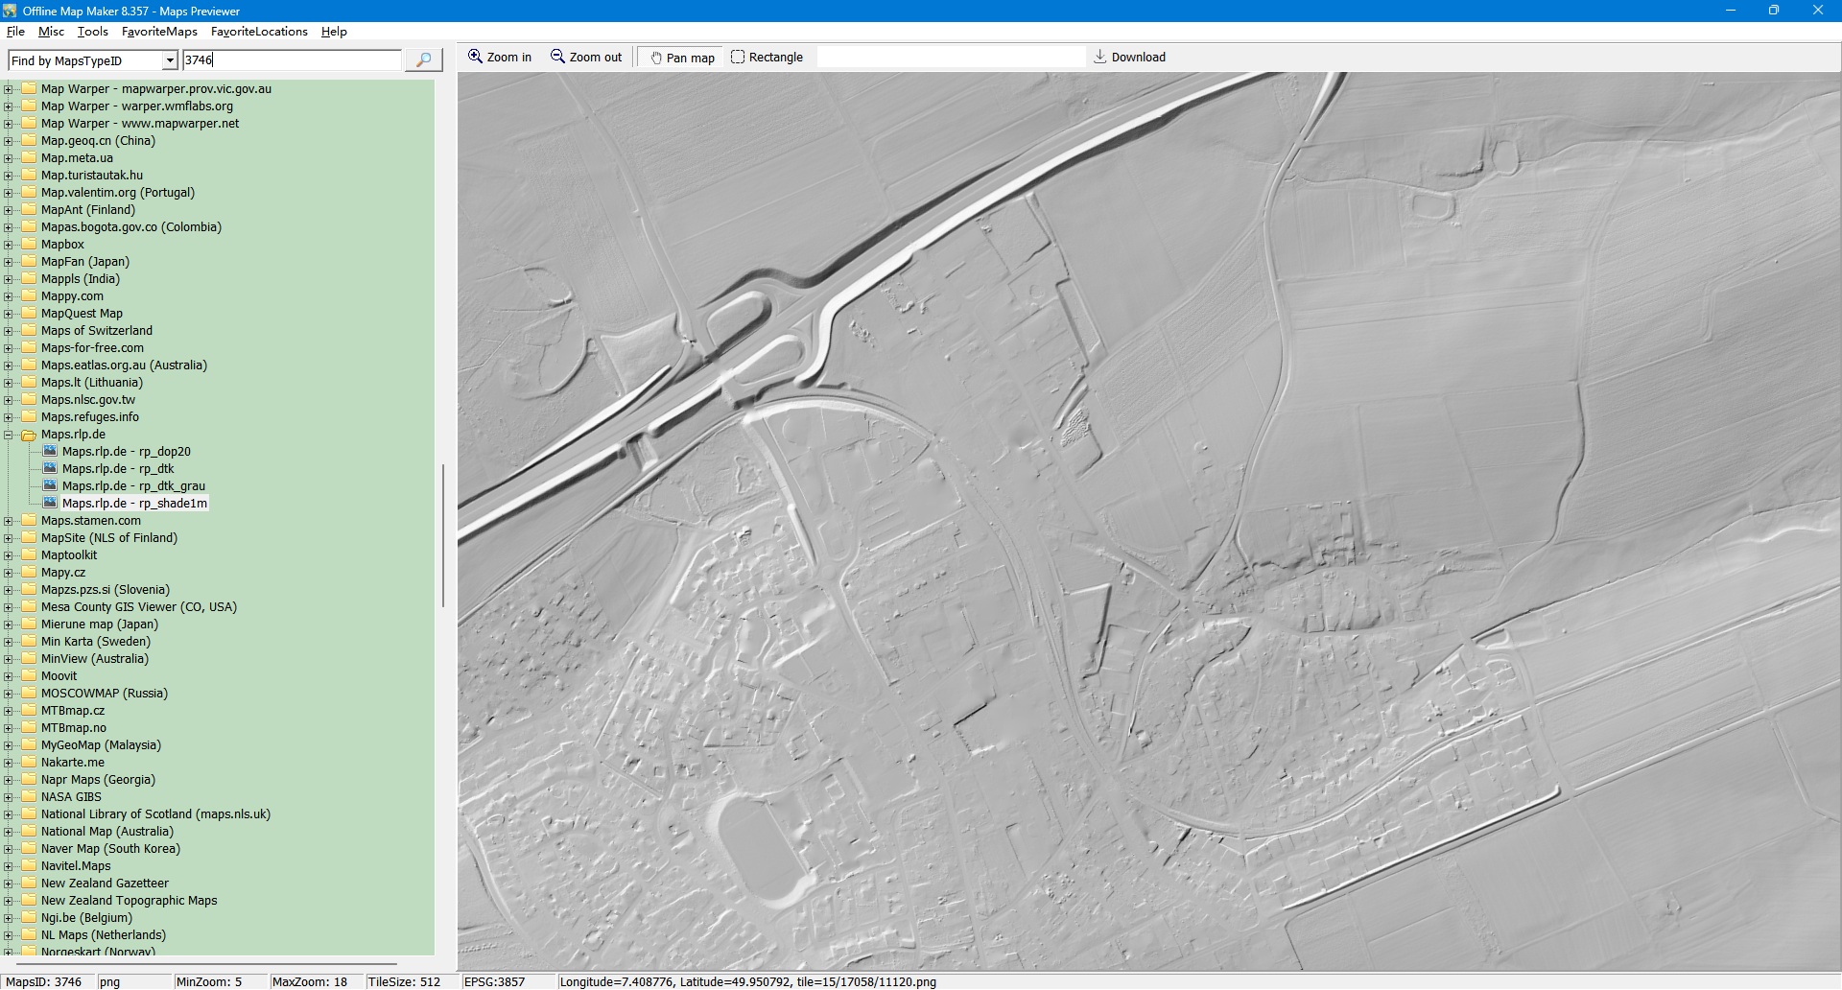Activate the Pan map hand tool
This screenshot has height=990, width=1842.
[682, 58]
